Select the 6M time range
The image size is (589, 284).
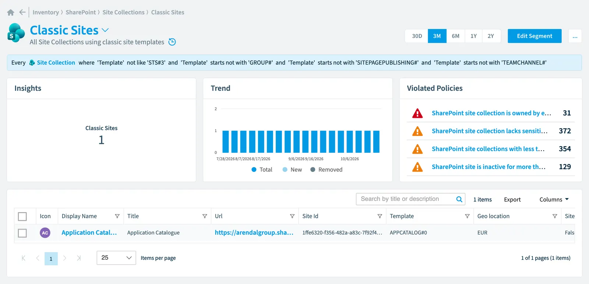tap(456, 36)
